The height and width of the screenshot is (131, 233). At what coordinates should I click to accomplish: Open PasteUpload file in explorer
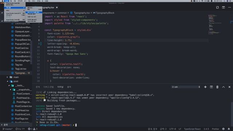[23, 36]
